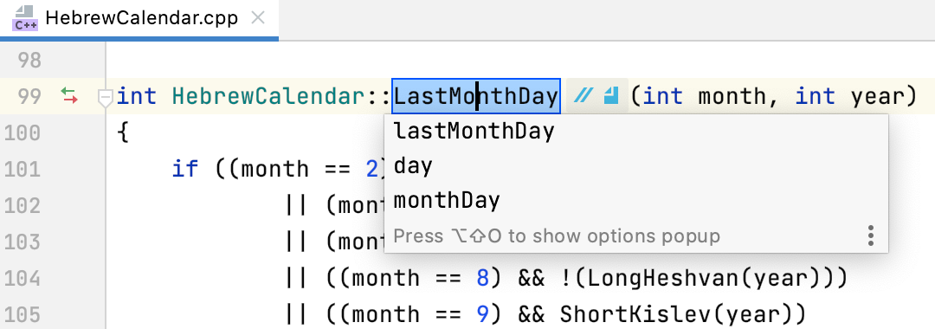Viewport: 935px width, 329px height.
Task: Toggle the comments rename option icon
Action: coord(582,95)
